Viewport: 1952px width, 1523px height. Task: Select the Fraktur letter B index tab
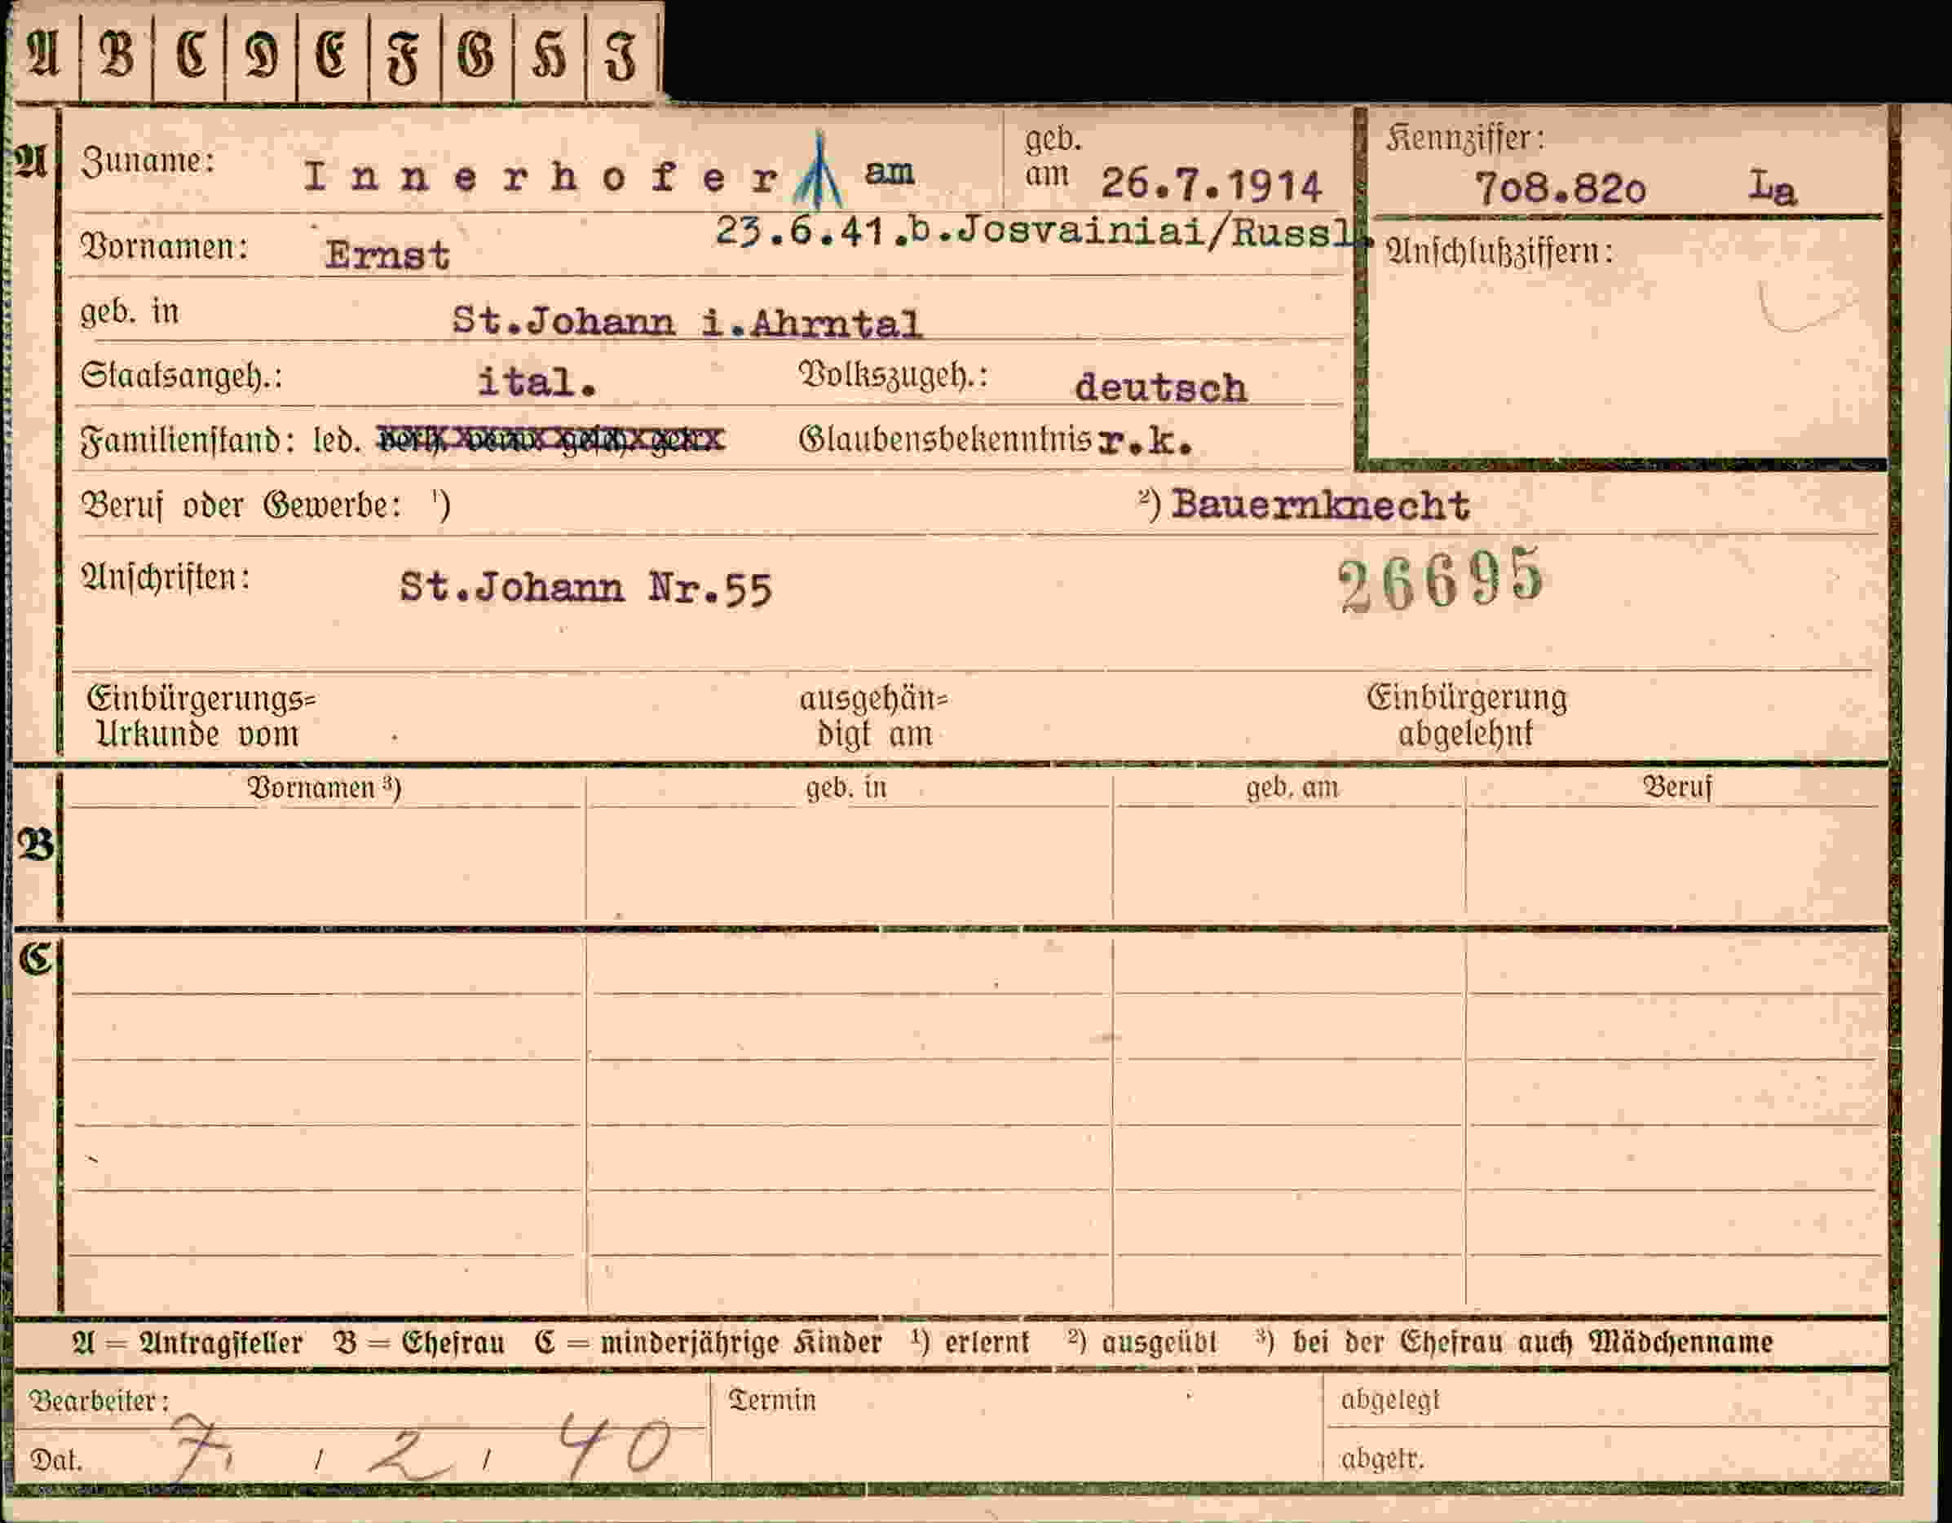coord(117,55)
